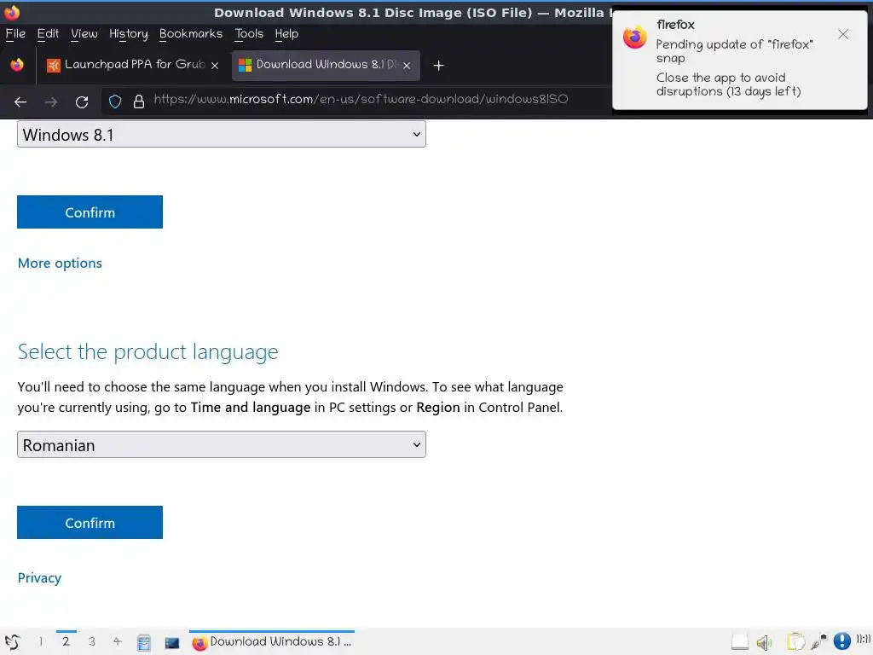Reload the current page
Screen dimensions: 873x655
pos(82,102)
